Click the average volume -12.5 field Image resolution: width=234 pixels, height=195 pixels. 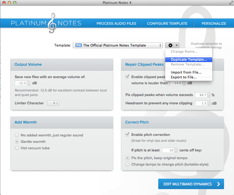[21, 83]
